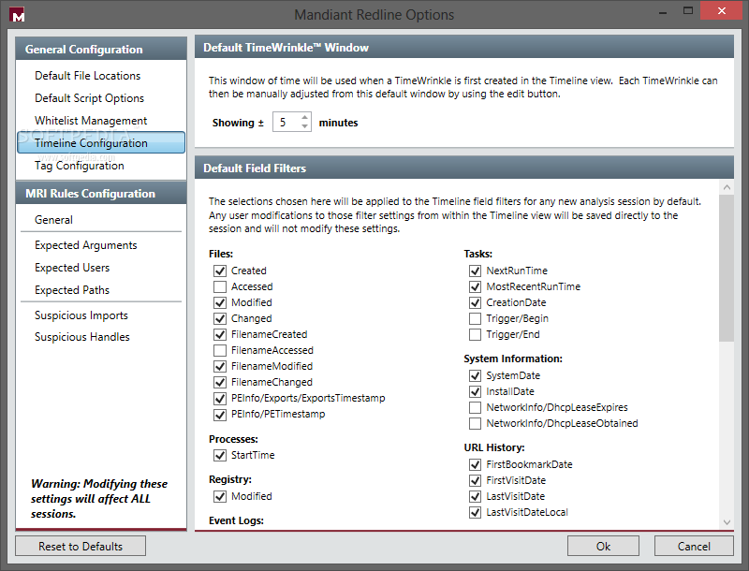Screen dimensions: 749x571
Task: Toggle Tasks NextRunTime checkbox
Action: [475, 271]
